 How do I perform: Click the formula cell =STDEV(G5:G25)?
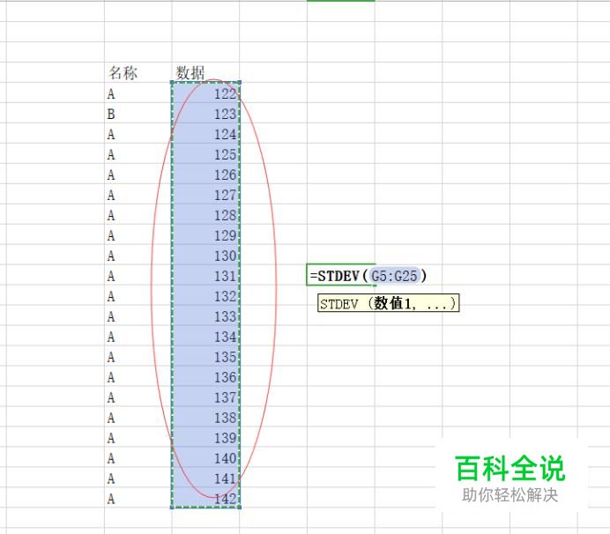pyautogui.click(x=341, y=275)
